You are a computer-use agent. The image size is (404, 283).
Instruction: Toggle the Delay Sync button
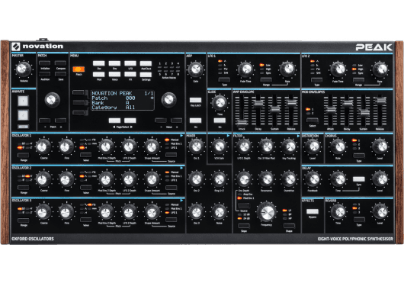coord(359,179)
